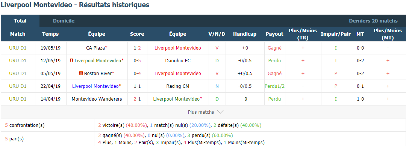Click blue Liverpool Montevideo link dated 22/04/19
Screen dimensions: 406x146
[x=95, y=86]
